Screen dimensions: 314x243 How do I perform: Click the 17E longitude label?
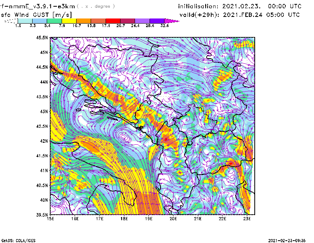pyautogui.click(x=100, y=219)
